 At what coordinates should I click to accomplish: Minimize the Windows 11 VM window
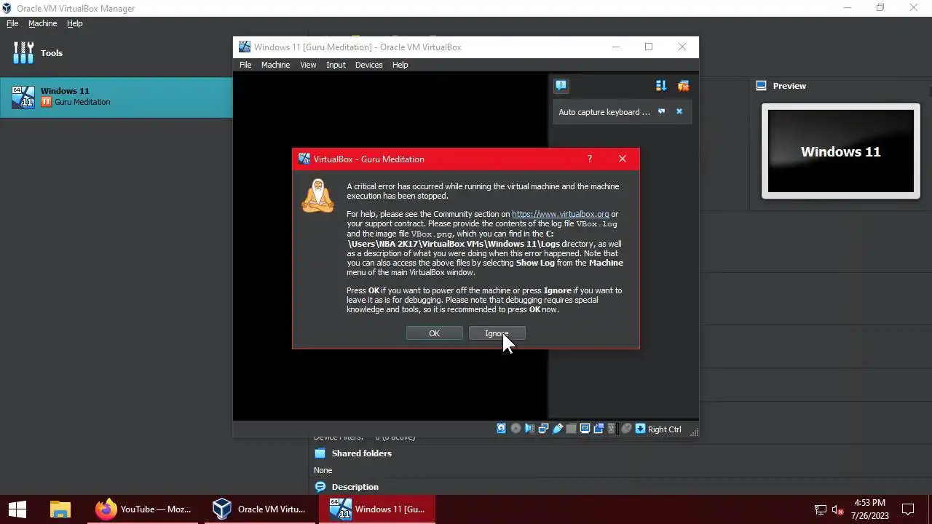pyautogui.click(x=616, y=47)
